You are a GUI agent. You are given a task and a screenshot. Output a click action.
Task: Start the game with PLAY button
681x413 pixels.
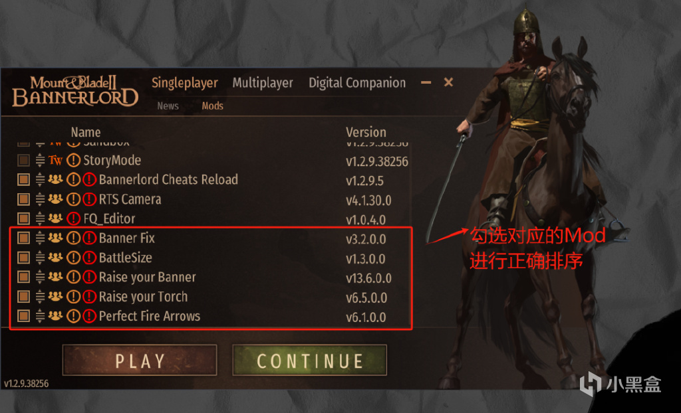pyautogui.click(x=140, y=360)
